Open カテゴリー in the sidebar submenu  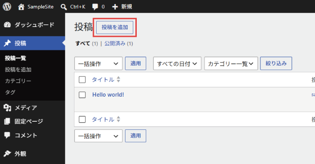pyautogui.click(x=18, y=81)
